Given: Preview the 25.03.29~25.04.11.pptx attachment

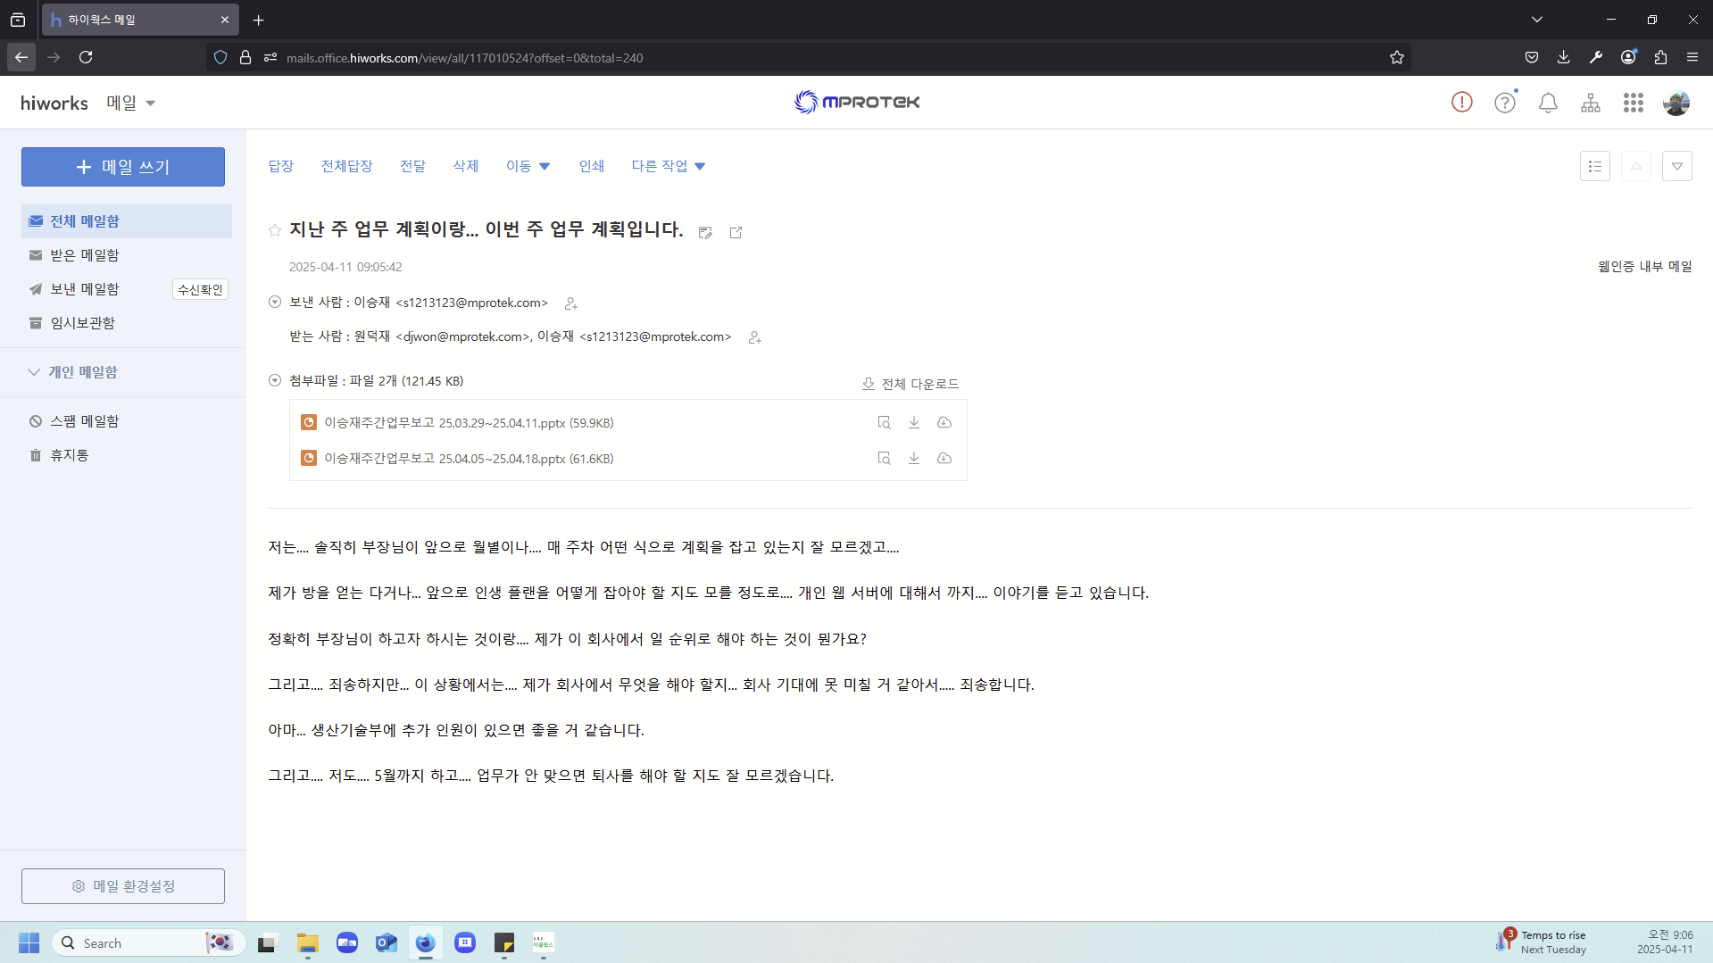Looking at the screenshot, I should tap(884, 422).
